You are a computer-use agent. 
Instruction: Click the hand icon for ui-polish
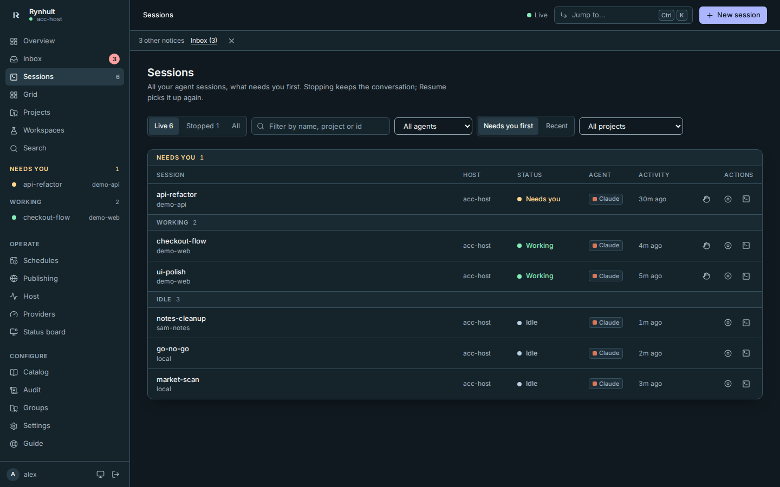pos(706,276)
